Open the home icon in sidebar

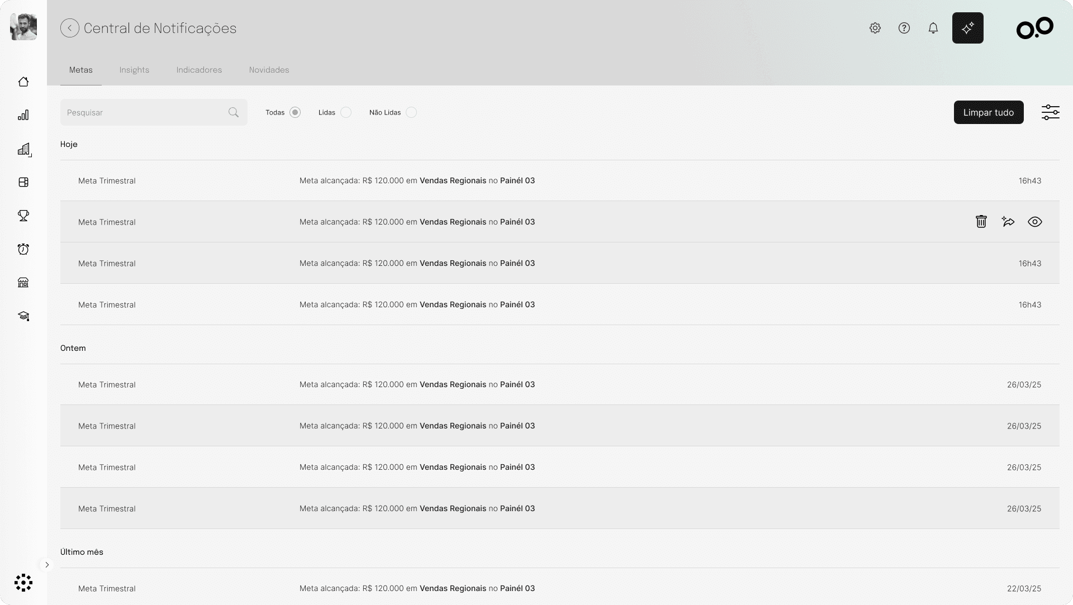[x=23, y=82]
